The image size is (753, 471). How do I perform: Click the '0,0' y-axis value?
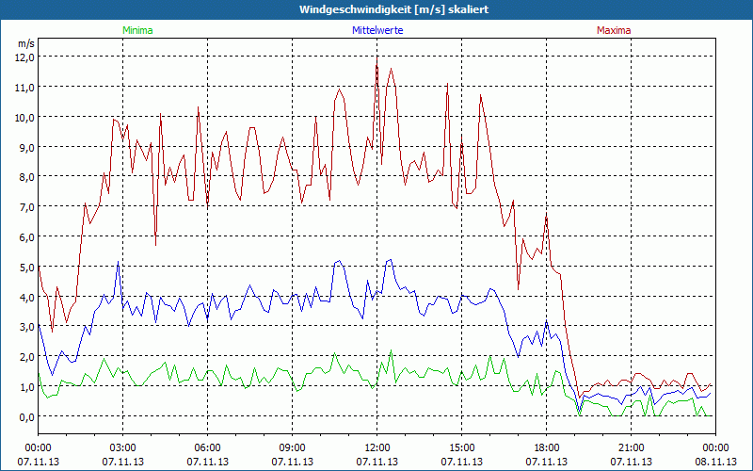pos(28,416)
